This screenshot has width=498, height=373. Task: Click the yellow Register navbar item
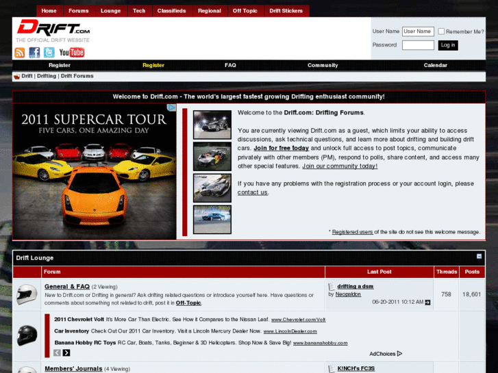coord(153,65)
